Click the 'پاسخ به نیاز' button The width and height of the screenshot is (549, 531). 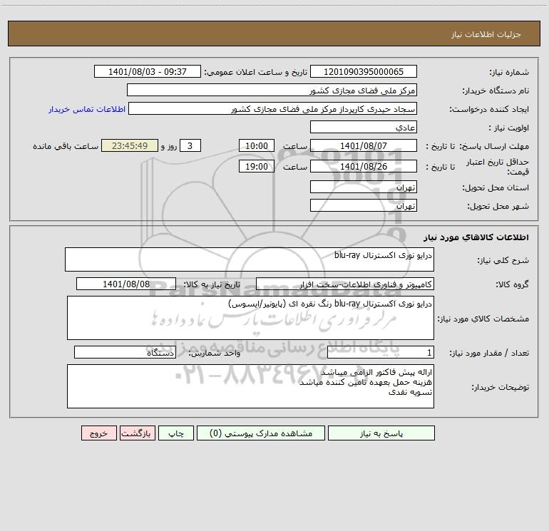[381, 433]
